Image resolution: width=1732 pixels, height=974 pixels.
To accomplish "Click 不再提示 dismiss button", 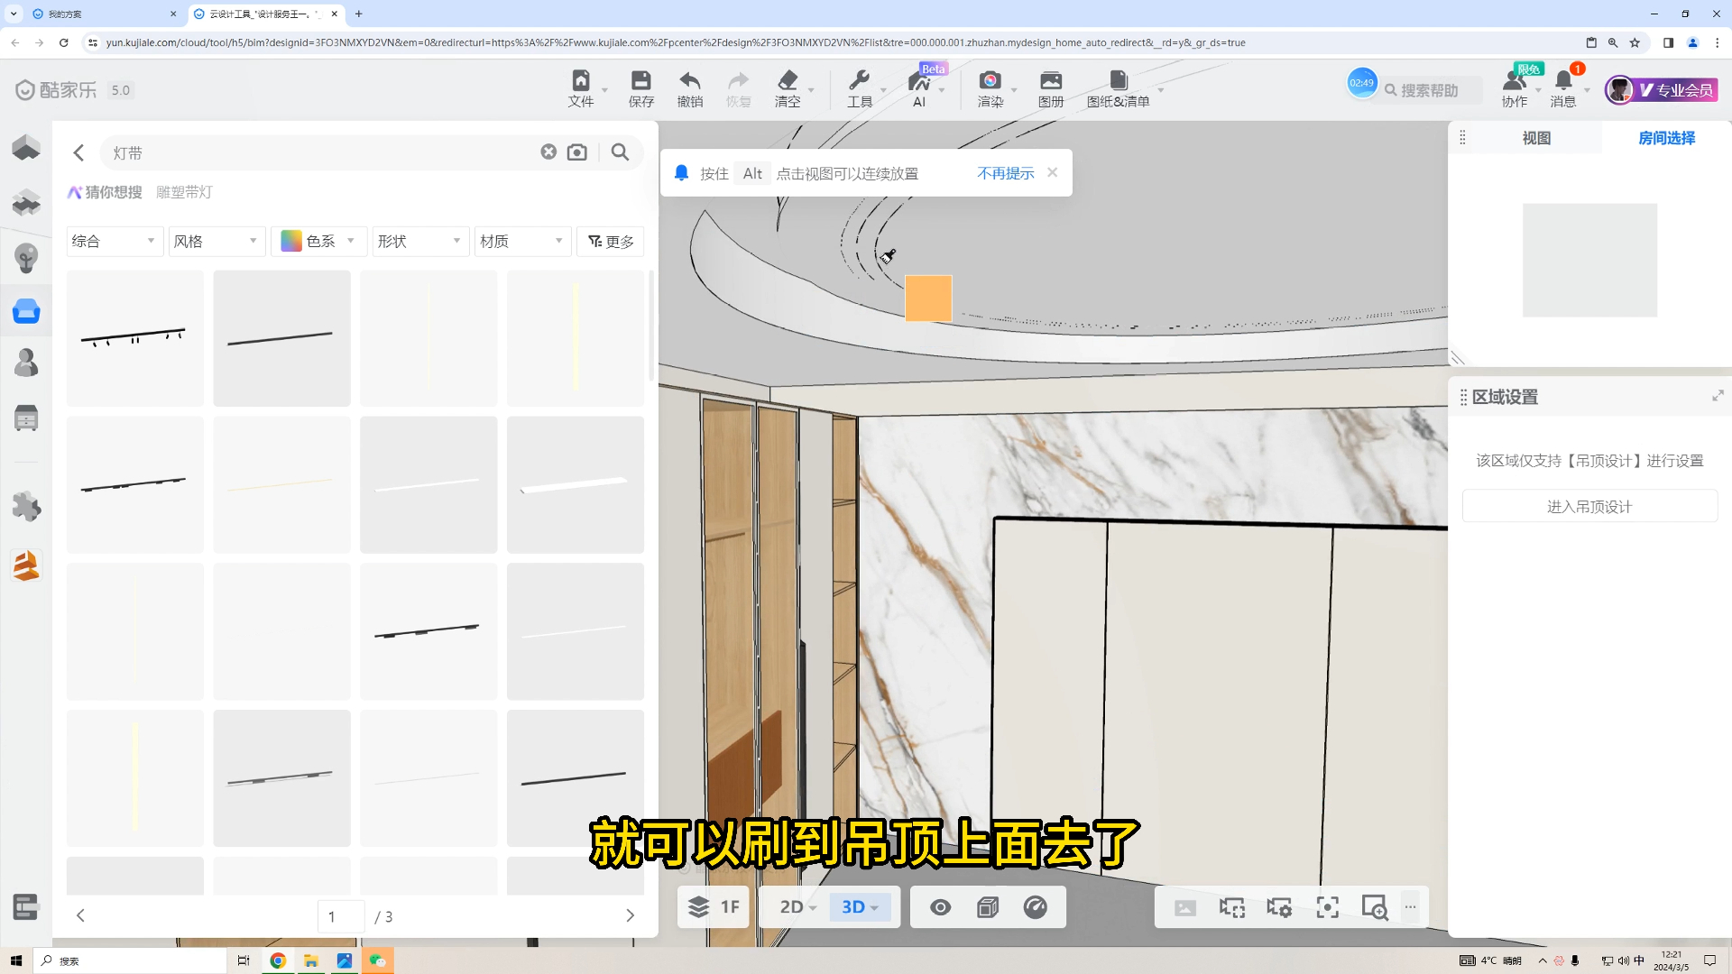I will tap(1004, 172).
